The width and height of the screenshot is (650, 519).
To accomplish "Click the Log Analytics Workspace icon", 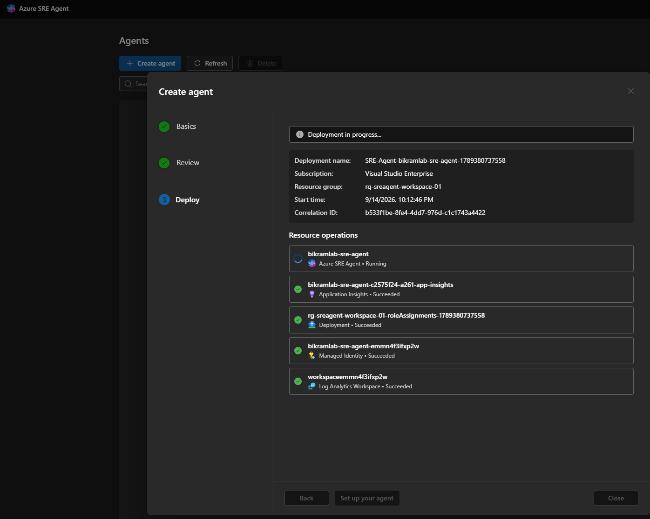I will click(x=312, y=386).
